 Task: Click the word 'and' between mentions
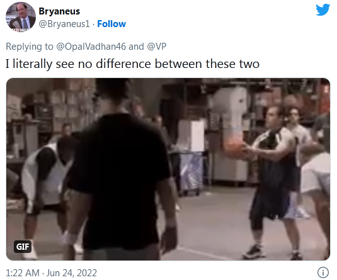click(x=136, y=47)
